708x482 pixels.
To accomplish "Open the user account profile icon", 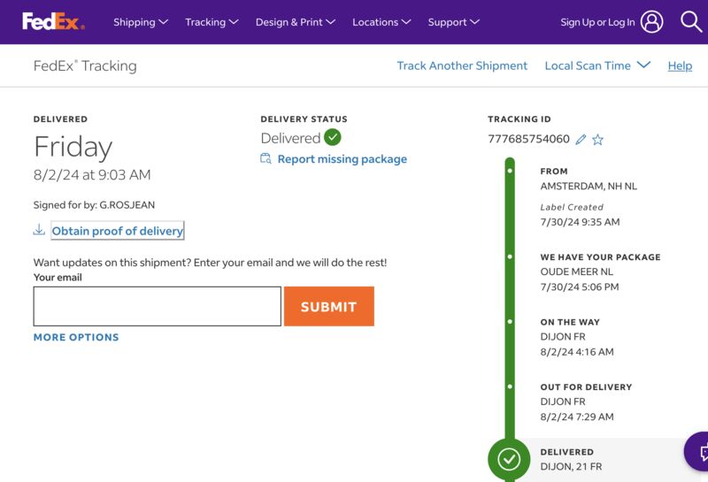I will pos(651,21).
